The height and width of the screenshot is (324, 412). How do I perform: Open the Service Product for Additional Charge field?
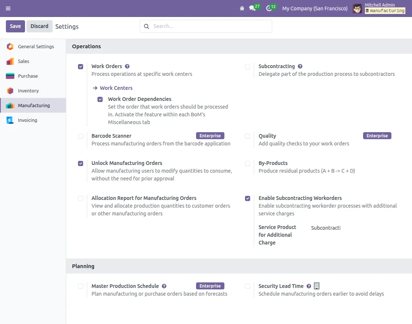pos(326,228)
